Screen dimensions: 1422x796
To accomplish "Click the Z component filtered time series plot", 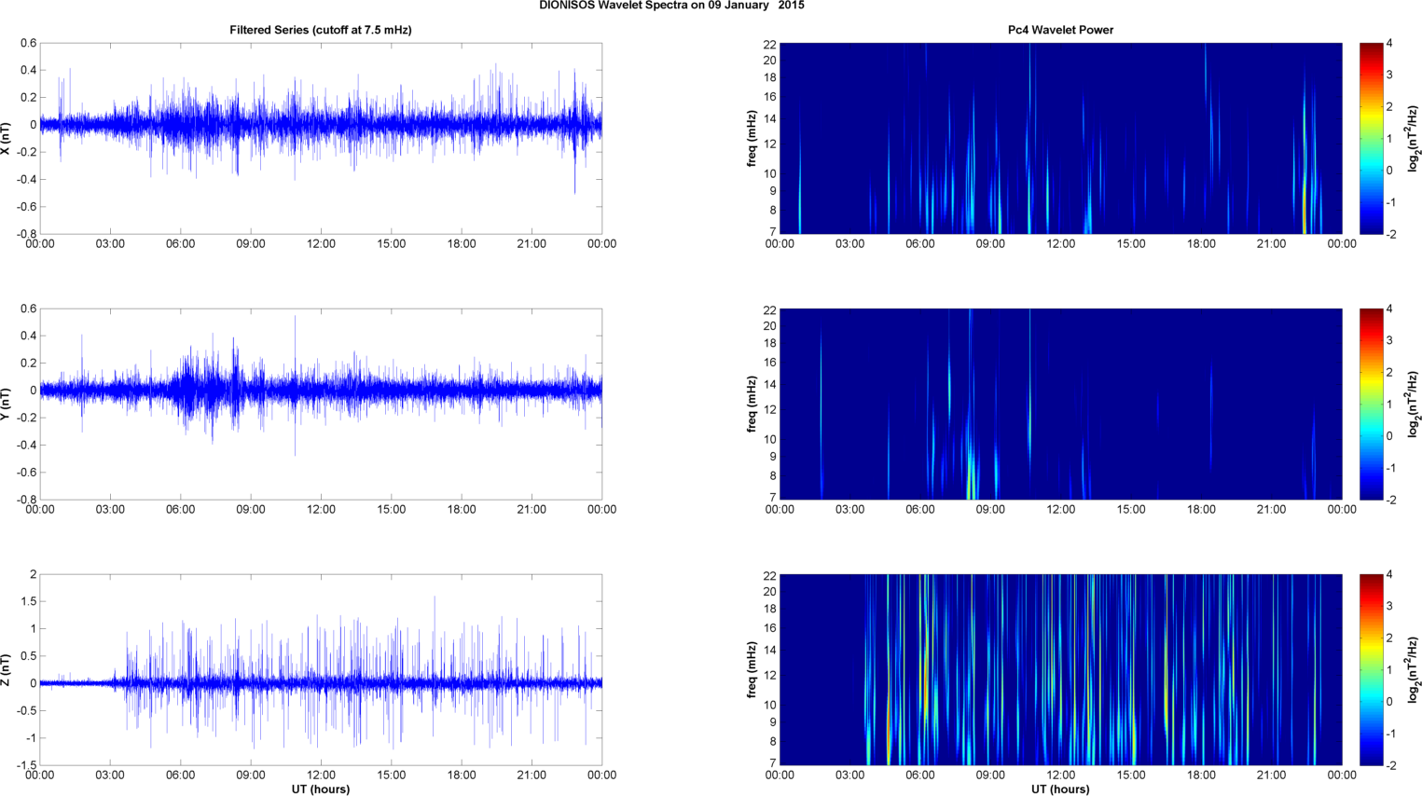I will tap(321, 669).
